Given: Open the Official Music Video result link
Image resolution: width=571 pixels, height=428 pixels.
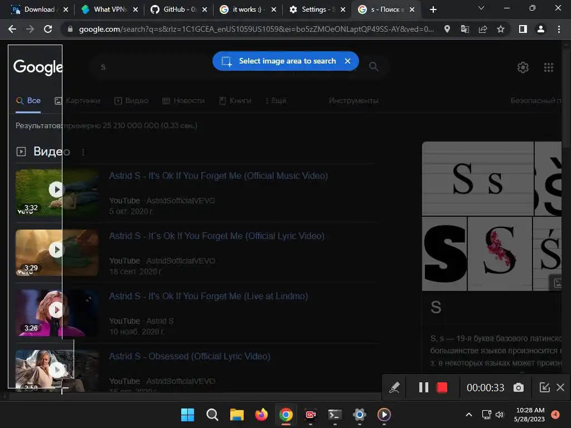Looking at the screenshot, I should 219,176.
